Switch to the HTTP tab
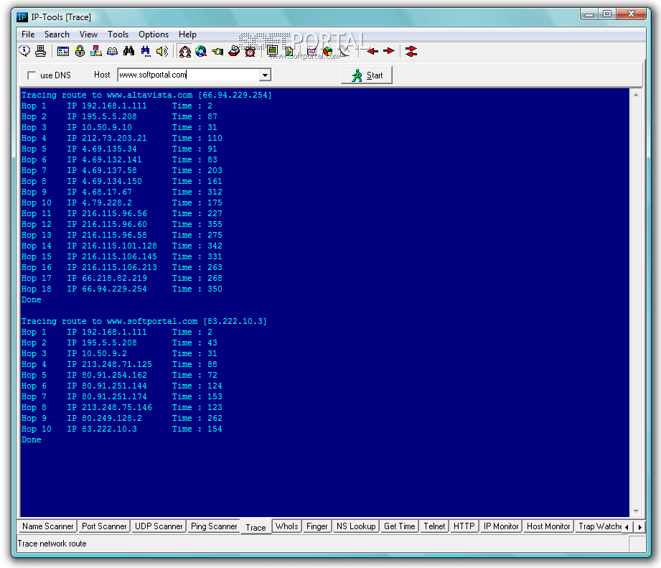This screenshot has height=568, width=661. (x=464, y=526)
